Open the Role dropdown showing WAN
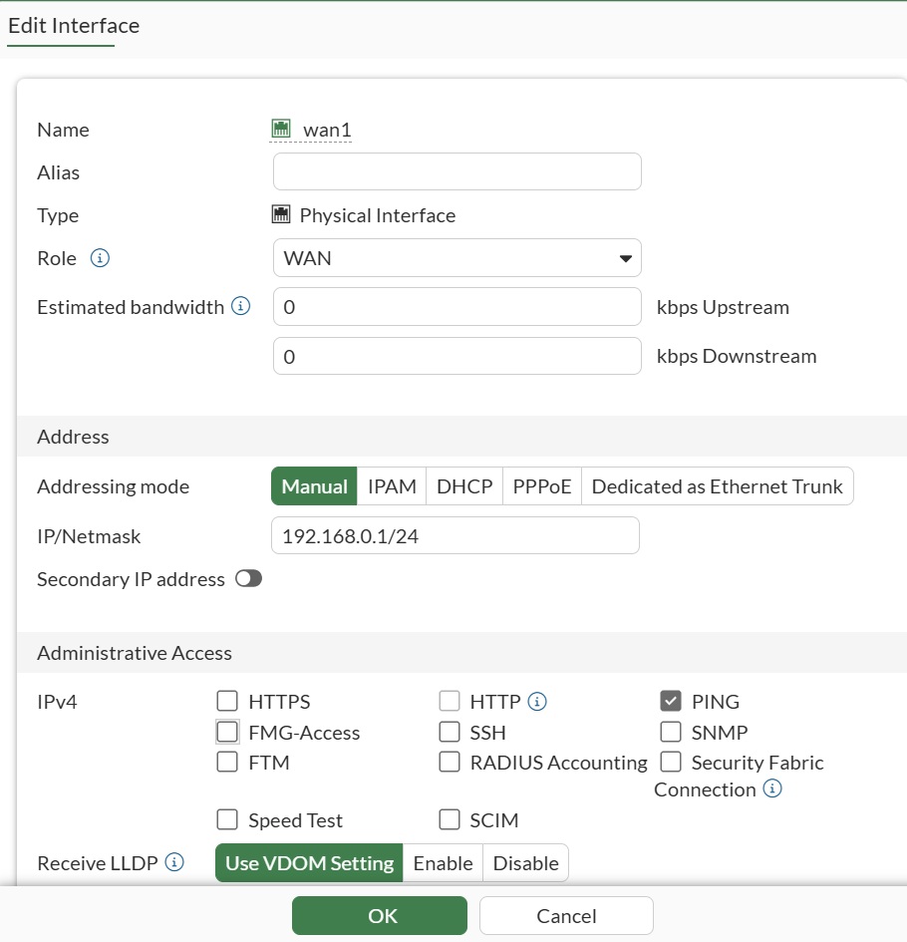Viewport: 907px width, 942px height. 457,258
